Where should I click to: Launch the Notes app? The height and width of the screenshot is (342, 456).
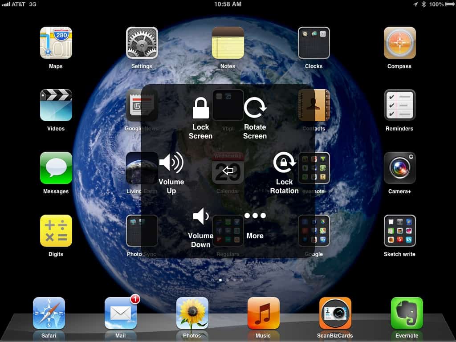point(228,43)
